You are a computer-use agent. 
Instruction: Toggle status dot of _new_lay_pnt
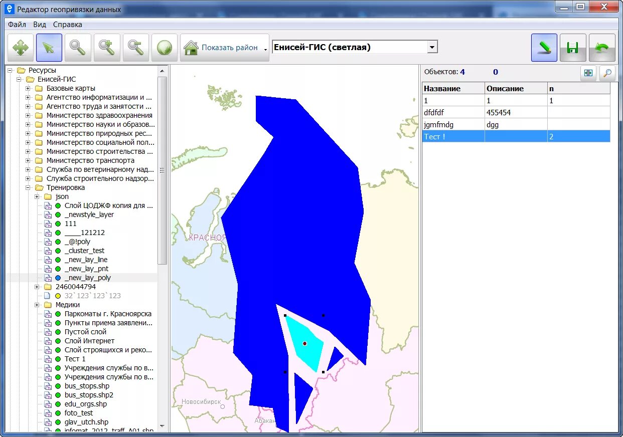58,269
